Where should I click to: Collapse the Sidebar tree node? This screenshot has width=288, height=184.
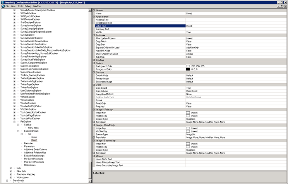[x=18, y=125]
